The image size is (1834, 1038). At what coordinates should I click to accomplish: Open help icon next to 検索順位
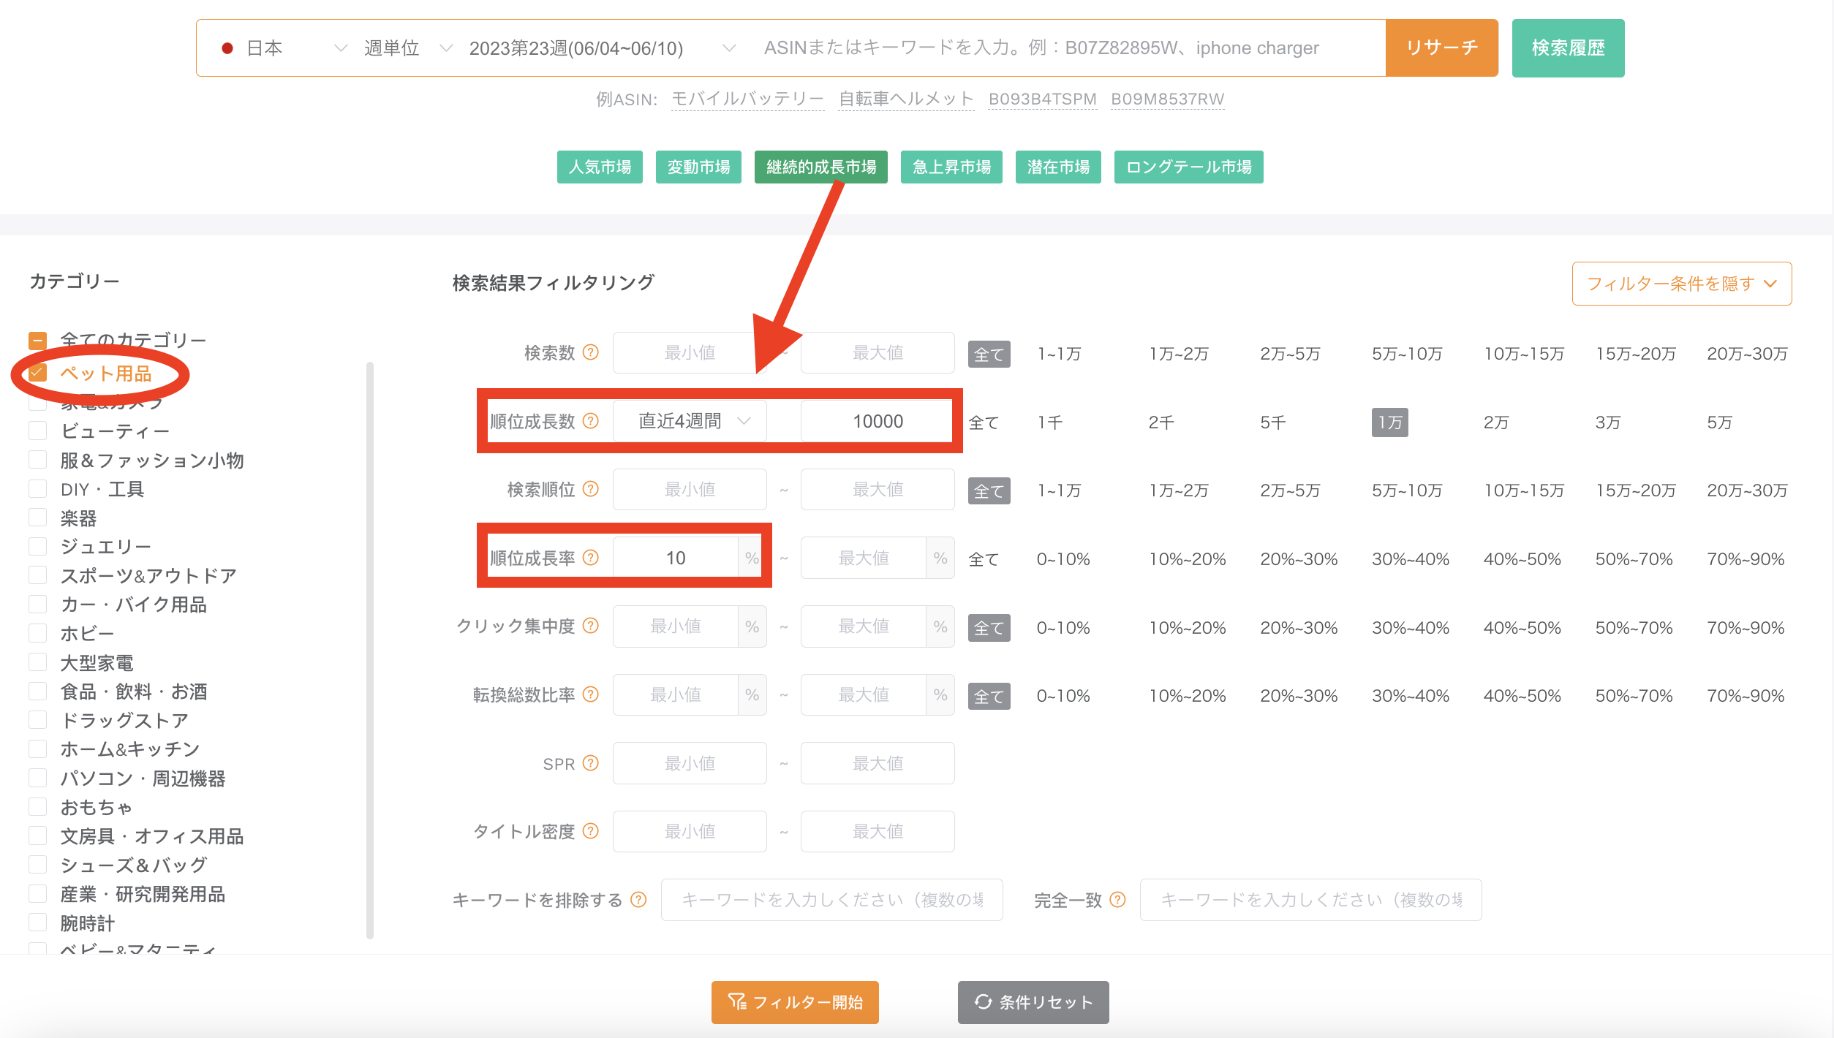click(x=591, y=490)
